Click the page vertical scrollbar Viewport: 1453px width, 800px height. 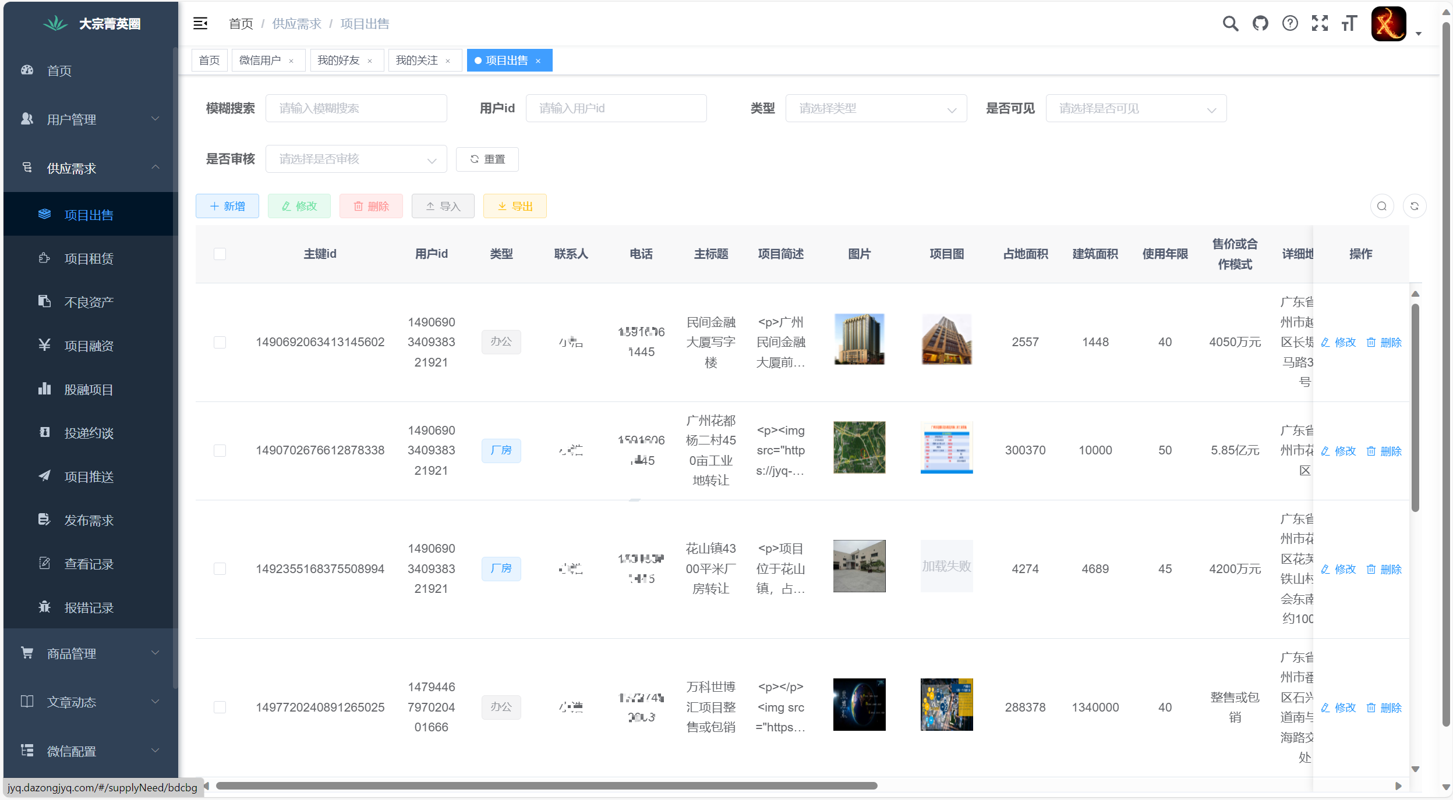pos(1446,374)
